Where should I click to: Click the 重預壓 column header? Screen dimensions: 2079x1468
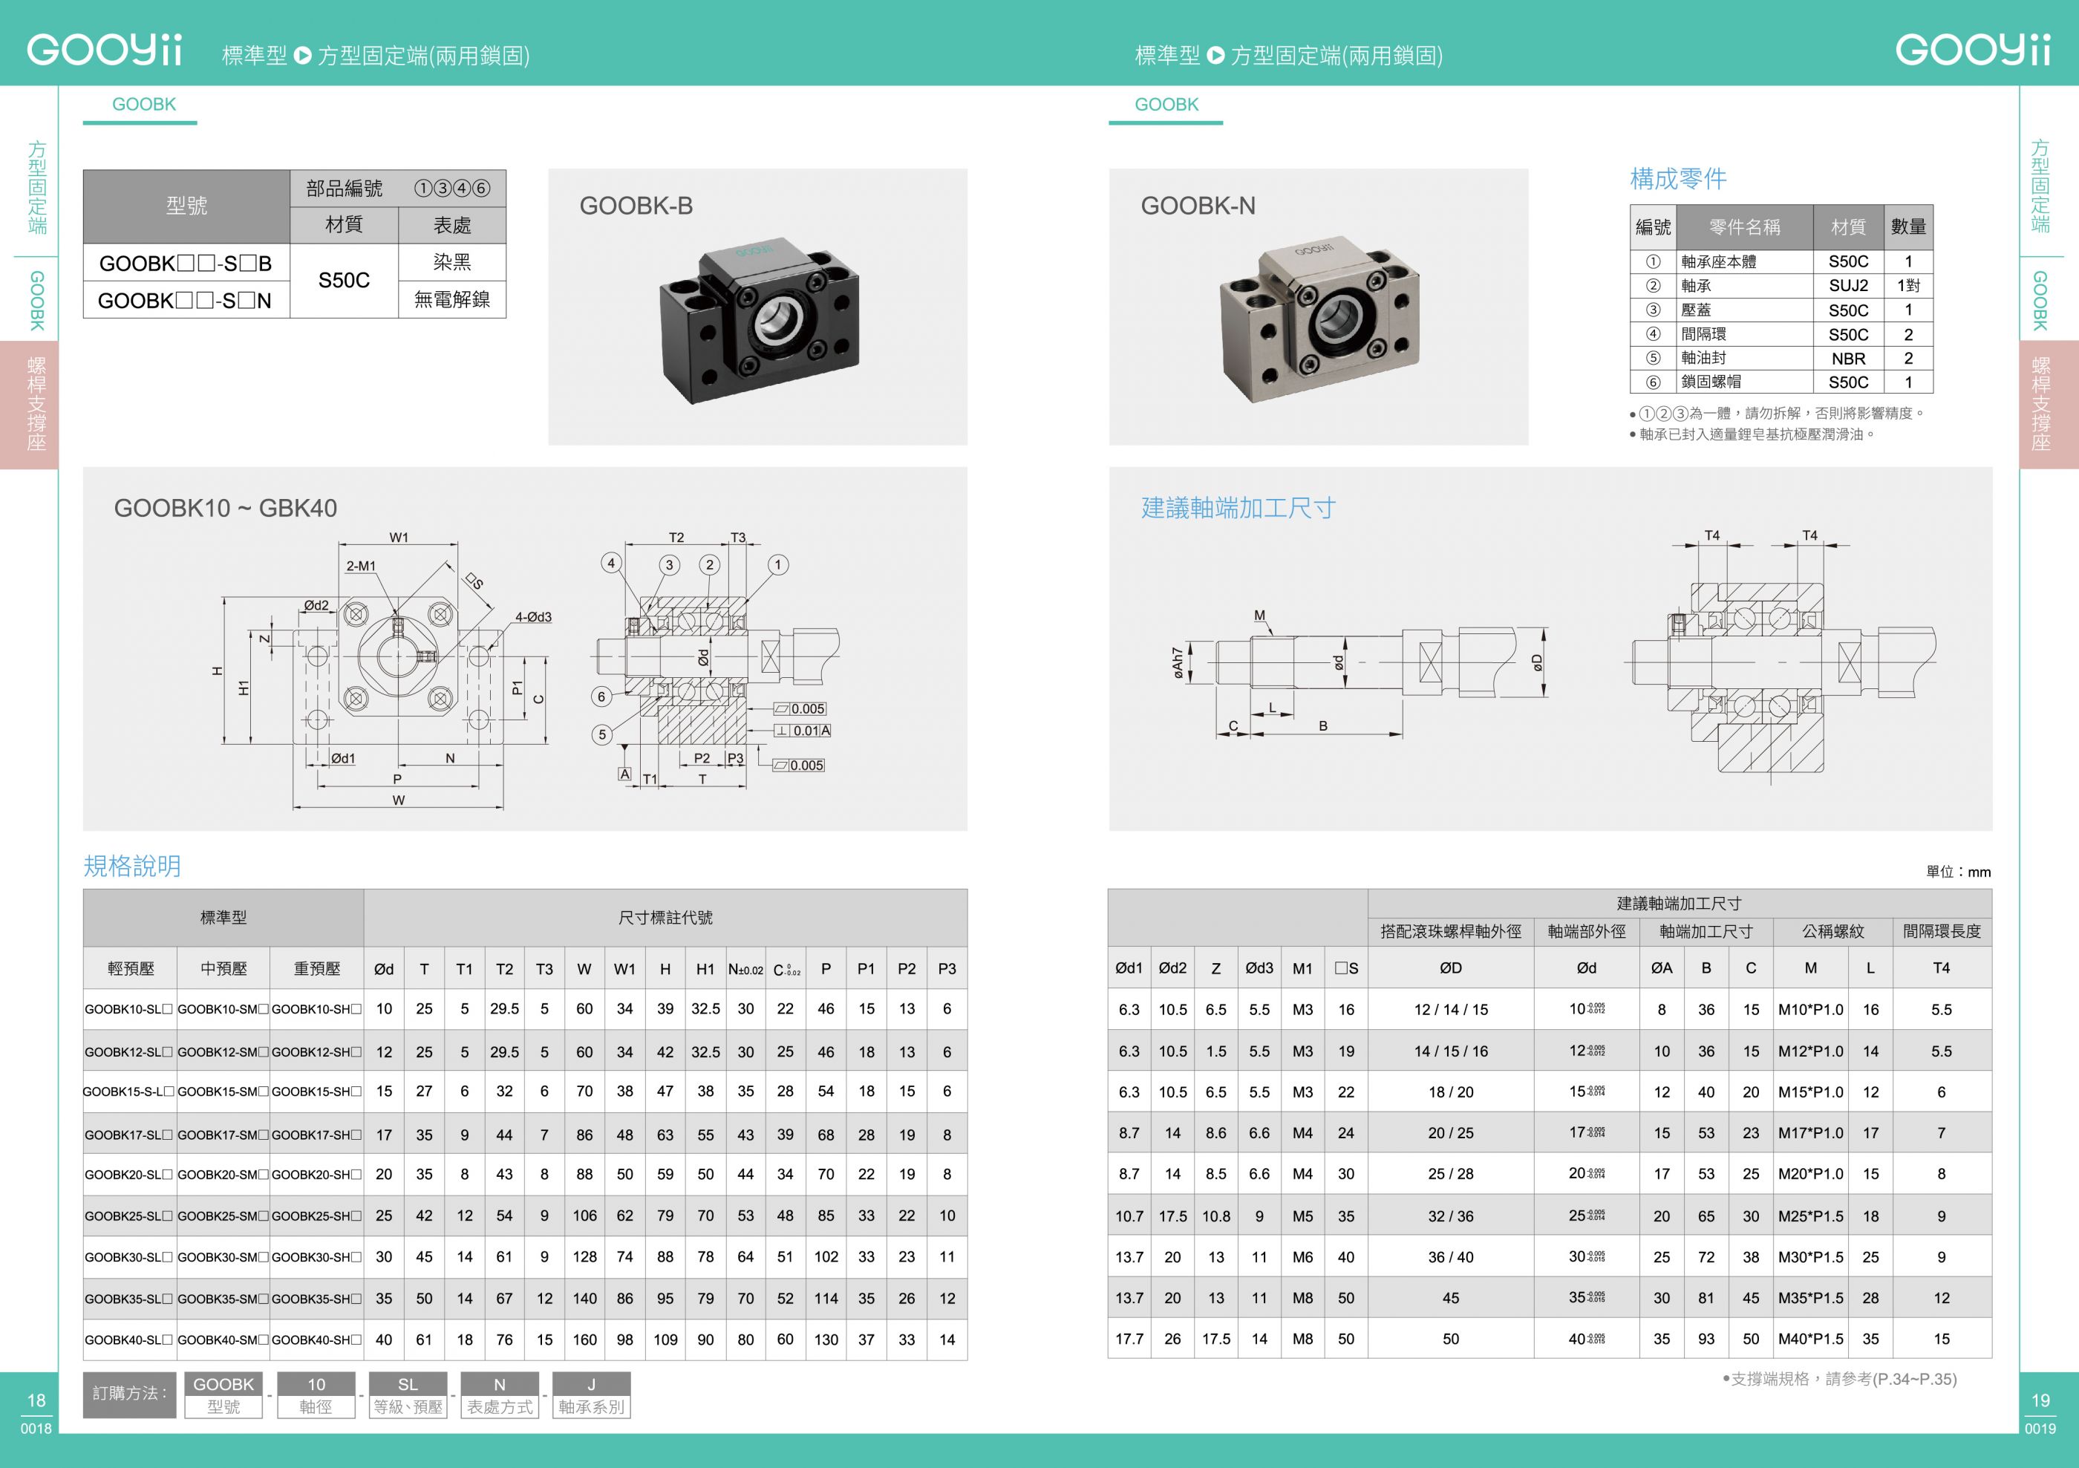pyautogui.click(x=317, y=968)
